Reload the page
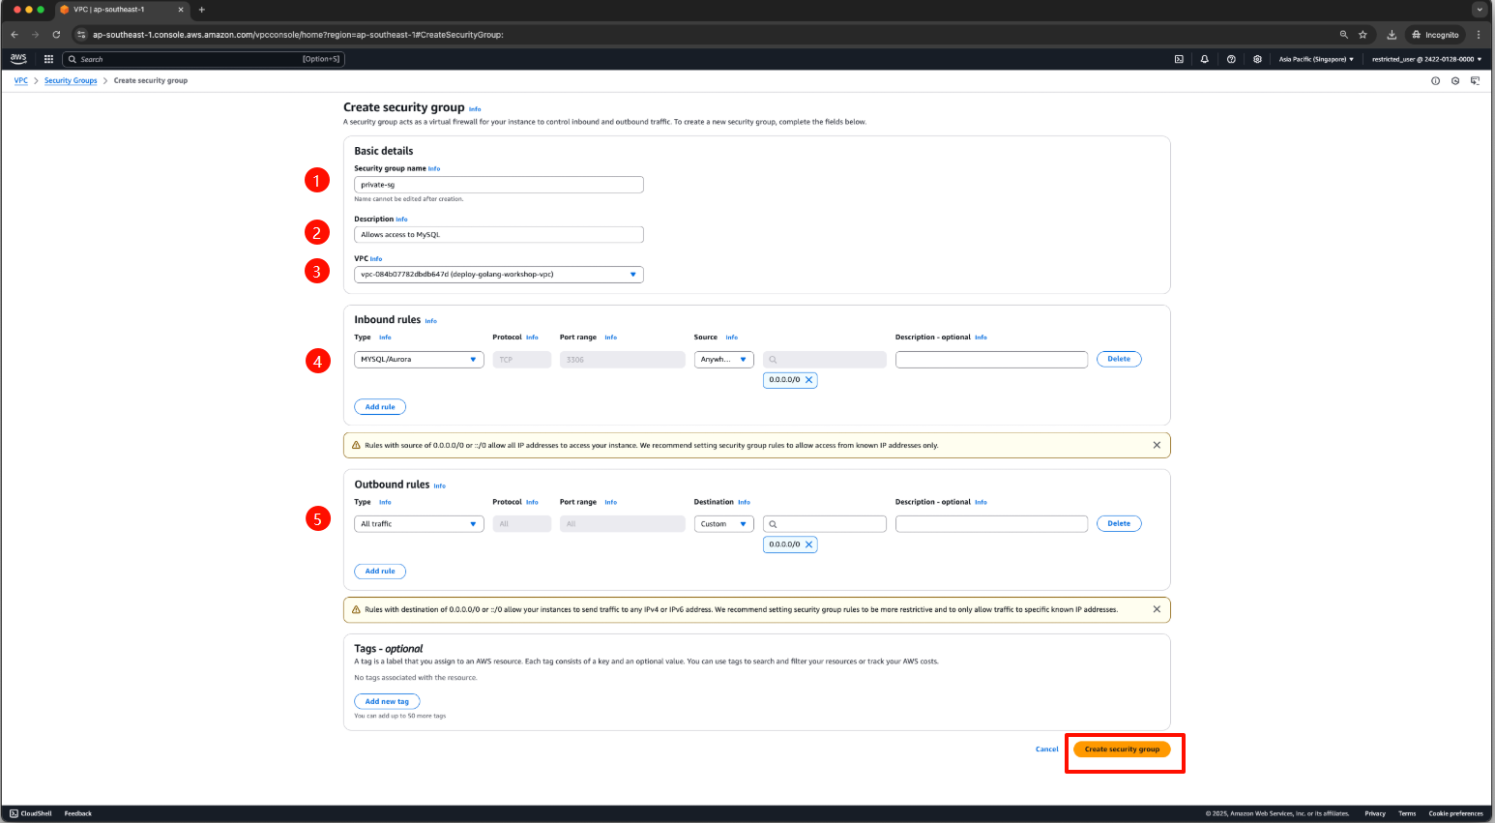The width and height of the screenshot is (1495, 823). 56,35
